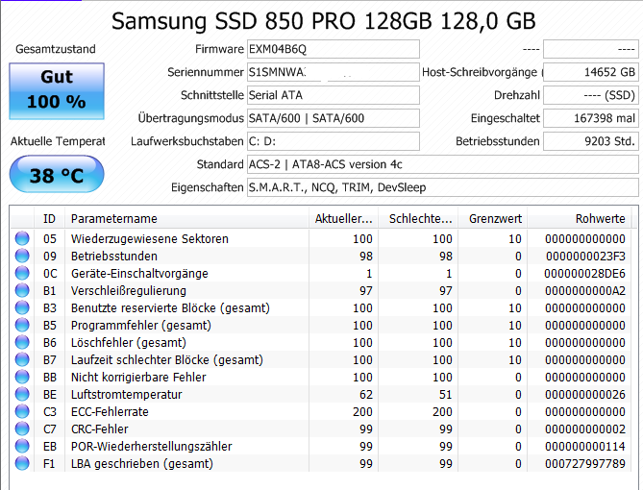Click status orb for Verschleißregulierung
Viewport: 643px width, 490px height.
point(22,290)
